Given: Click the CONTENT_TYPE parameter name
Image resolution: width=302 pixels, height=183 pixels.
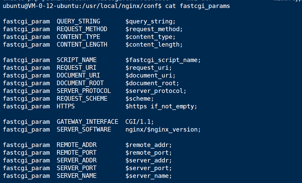Looking at the screenshot, I should 78,37.
